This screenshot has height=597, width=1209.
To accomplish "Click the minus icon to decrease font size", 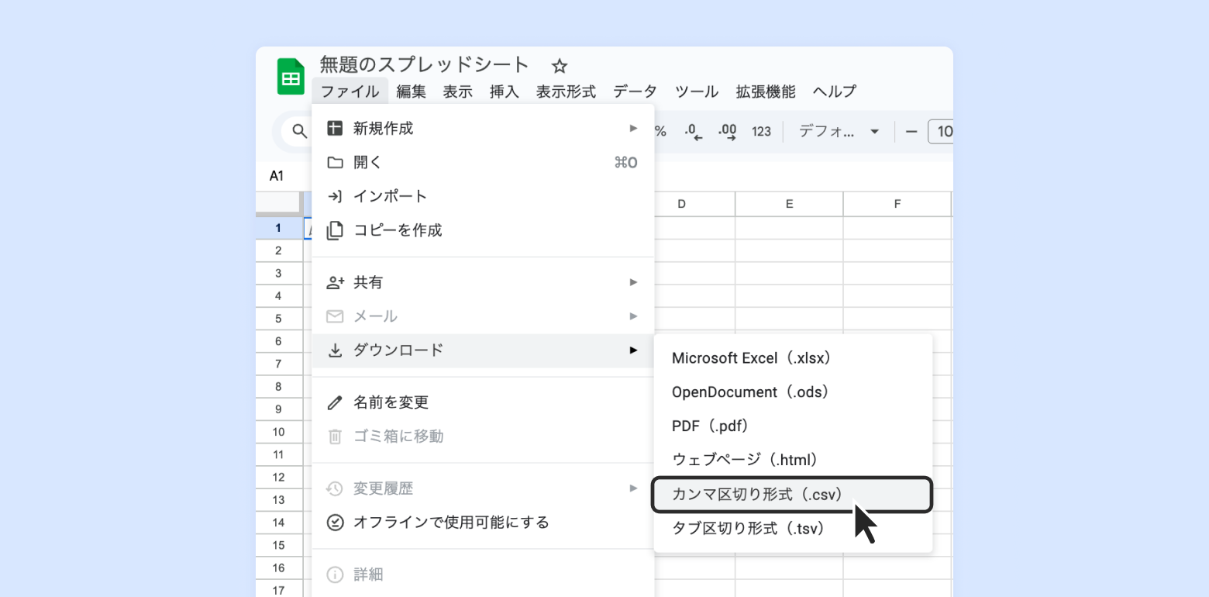I will [911, 132].
